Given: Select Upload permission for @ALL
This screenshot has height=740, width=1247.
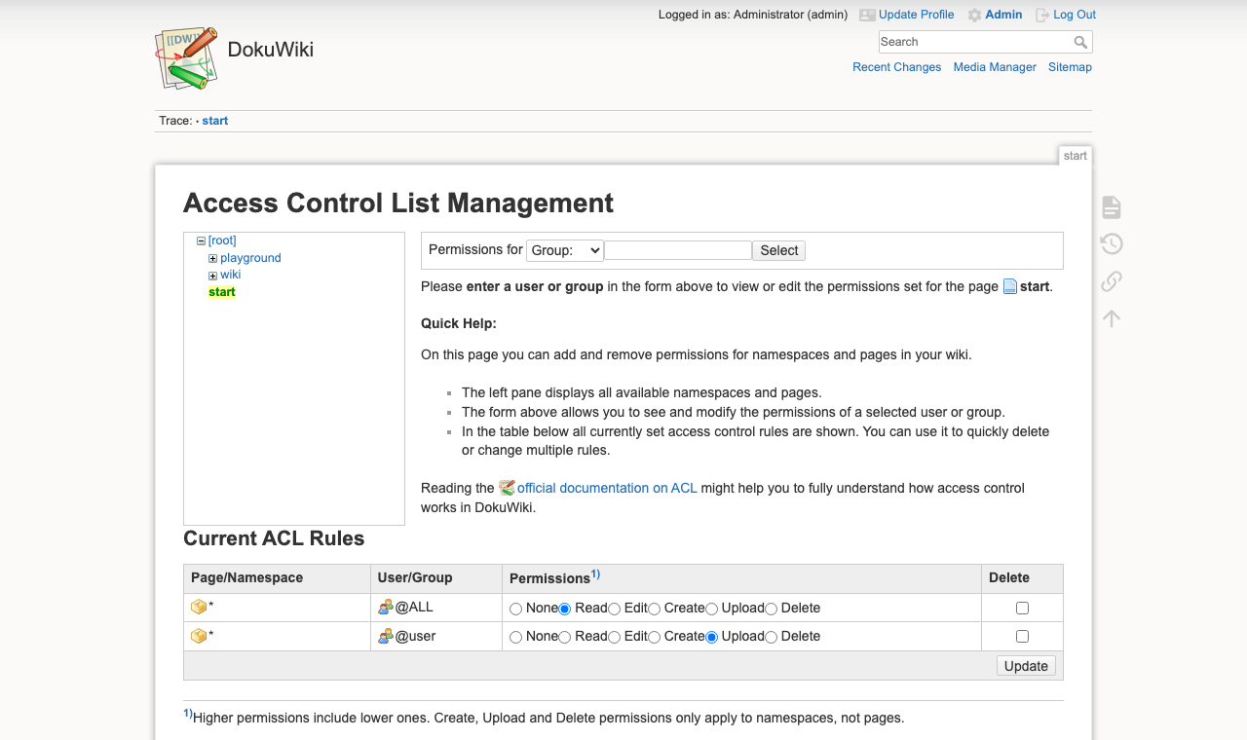Looking at the screenshot, I should click(x=711, y=609).
